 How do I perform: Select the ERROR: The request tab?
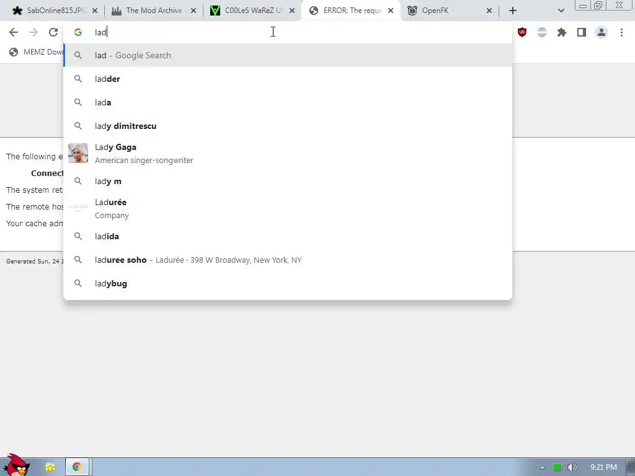351,11
